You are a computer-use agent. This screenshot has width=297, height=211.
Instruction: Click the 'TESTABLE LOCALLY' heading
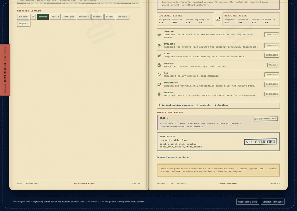(x=29, y=11)
